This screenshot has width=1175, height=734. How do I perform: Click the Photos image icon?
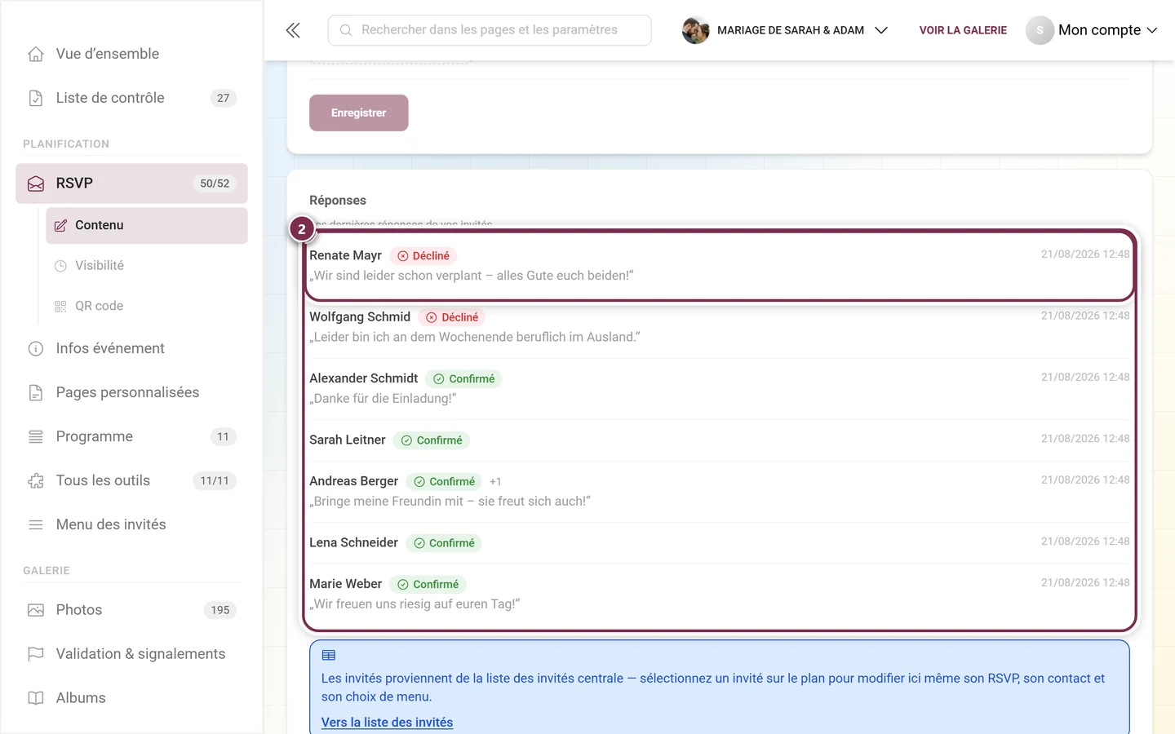coord(36,610)
